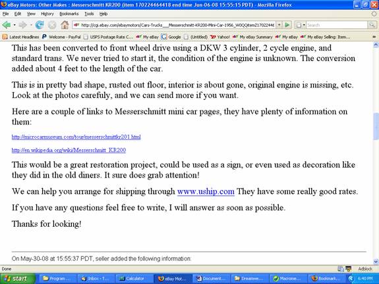Open the Latest Headlines feed bookmark
Viewport: 379px width, 284px height.
[x=20, y=37]
